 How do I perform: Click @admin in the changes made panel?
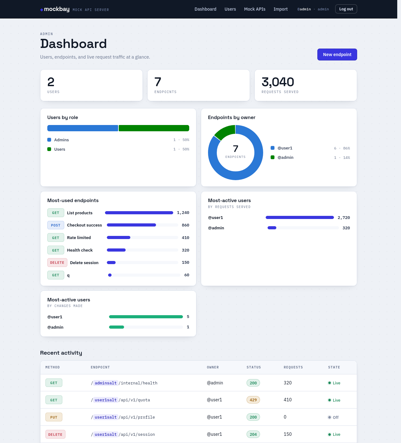coord(55,327)
